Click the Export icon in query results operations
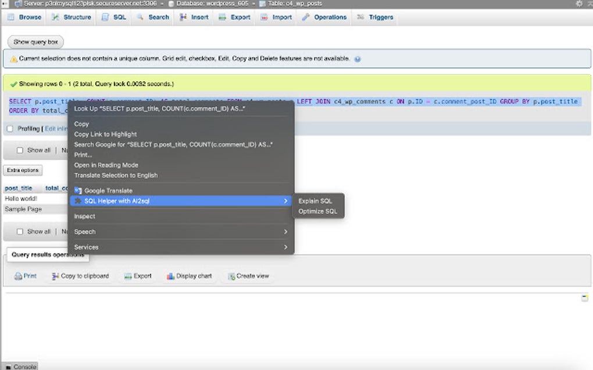This screenshot has width=593, height=370. click(x=138, y=276)
